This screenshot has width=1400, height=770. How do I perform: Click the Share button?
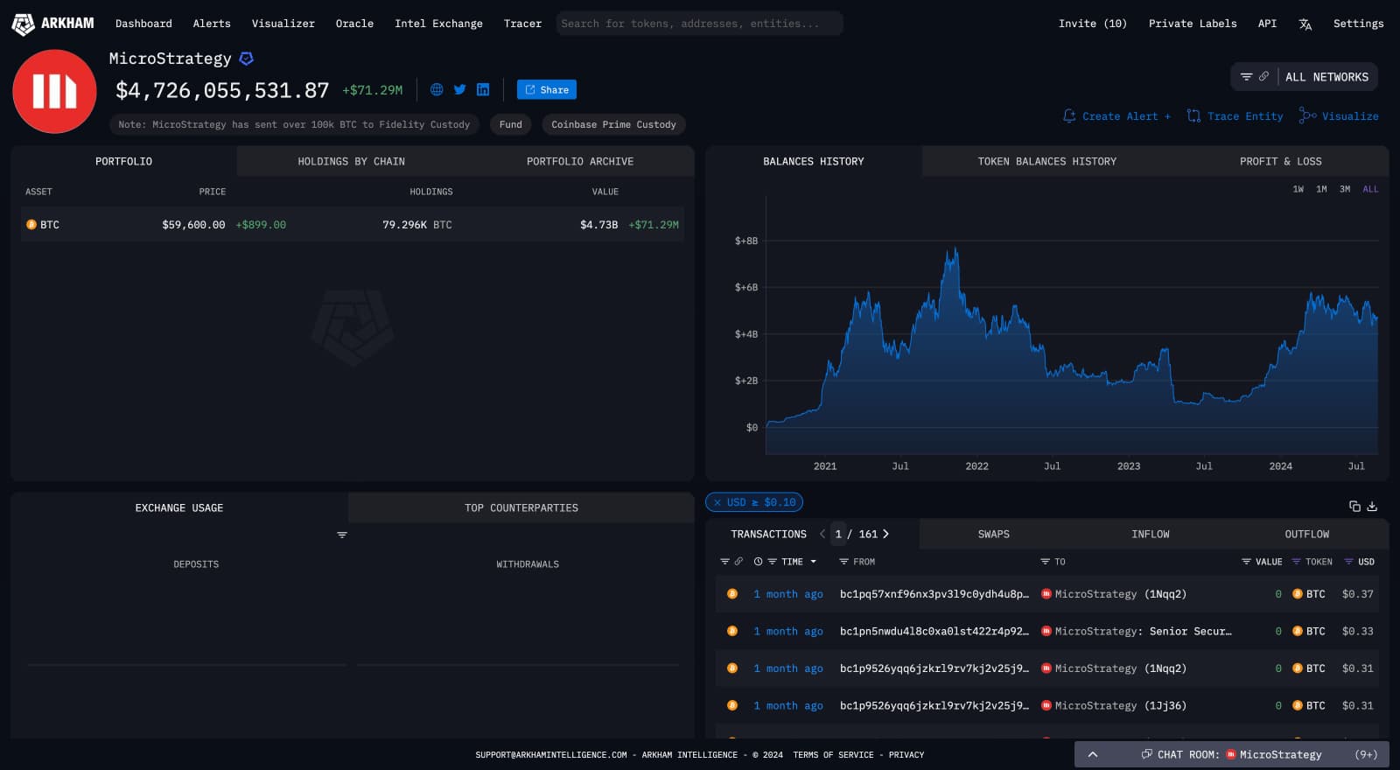click(x=546, y=89)
